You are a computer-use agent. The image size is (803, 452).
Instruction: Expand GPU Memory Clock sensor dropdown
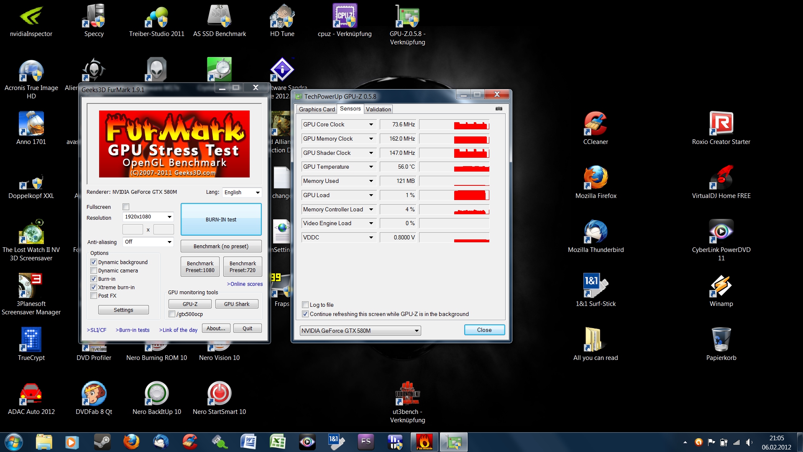click(x=371, y=139)
